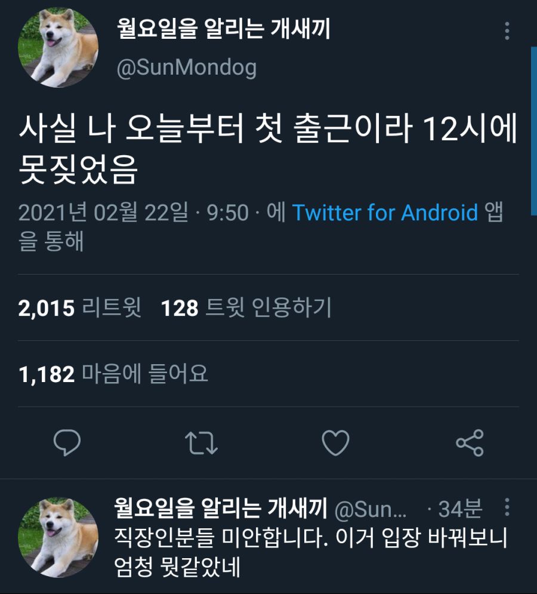Image resolution: width=537 pixels, height=594 pixels.
Task: Open the @SunMondog handle
Action: [x=187, y=68]
